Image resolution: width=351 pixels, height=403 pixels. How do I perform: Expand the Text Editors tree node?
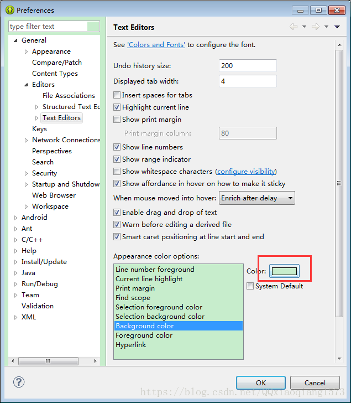[x=36, y=118]
